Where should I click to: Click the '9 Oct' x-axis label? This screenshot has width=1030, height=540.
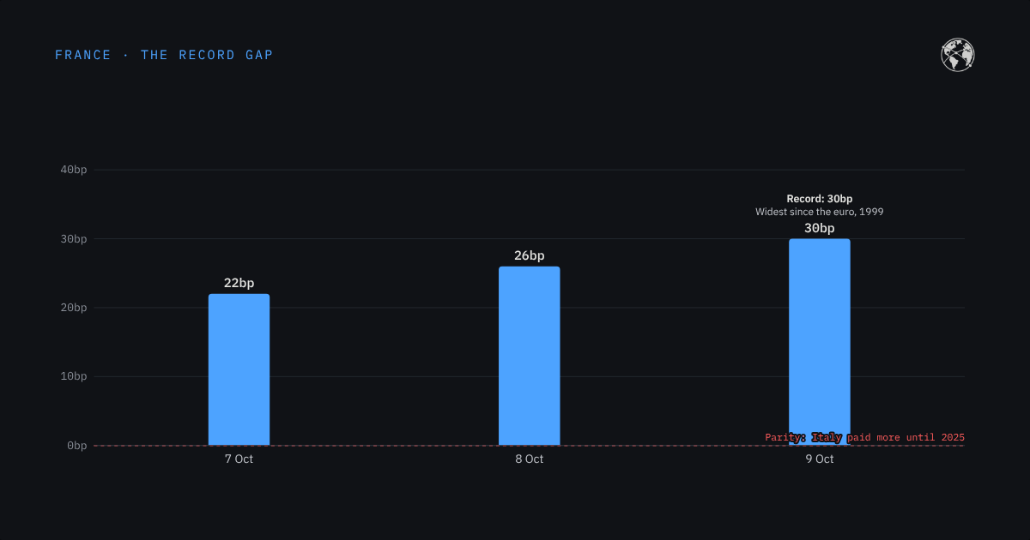(820, 459)
